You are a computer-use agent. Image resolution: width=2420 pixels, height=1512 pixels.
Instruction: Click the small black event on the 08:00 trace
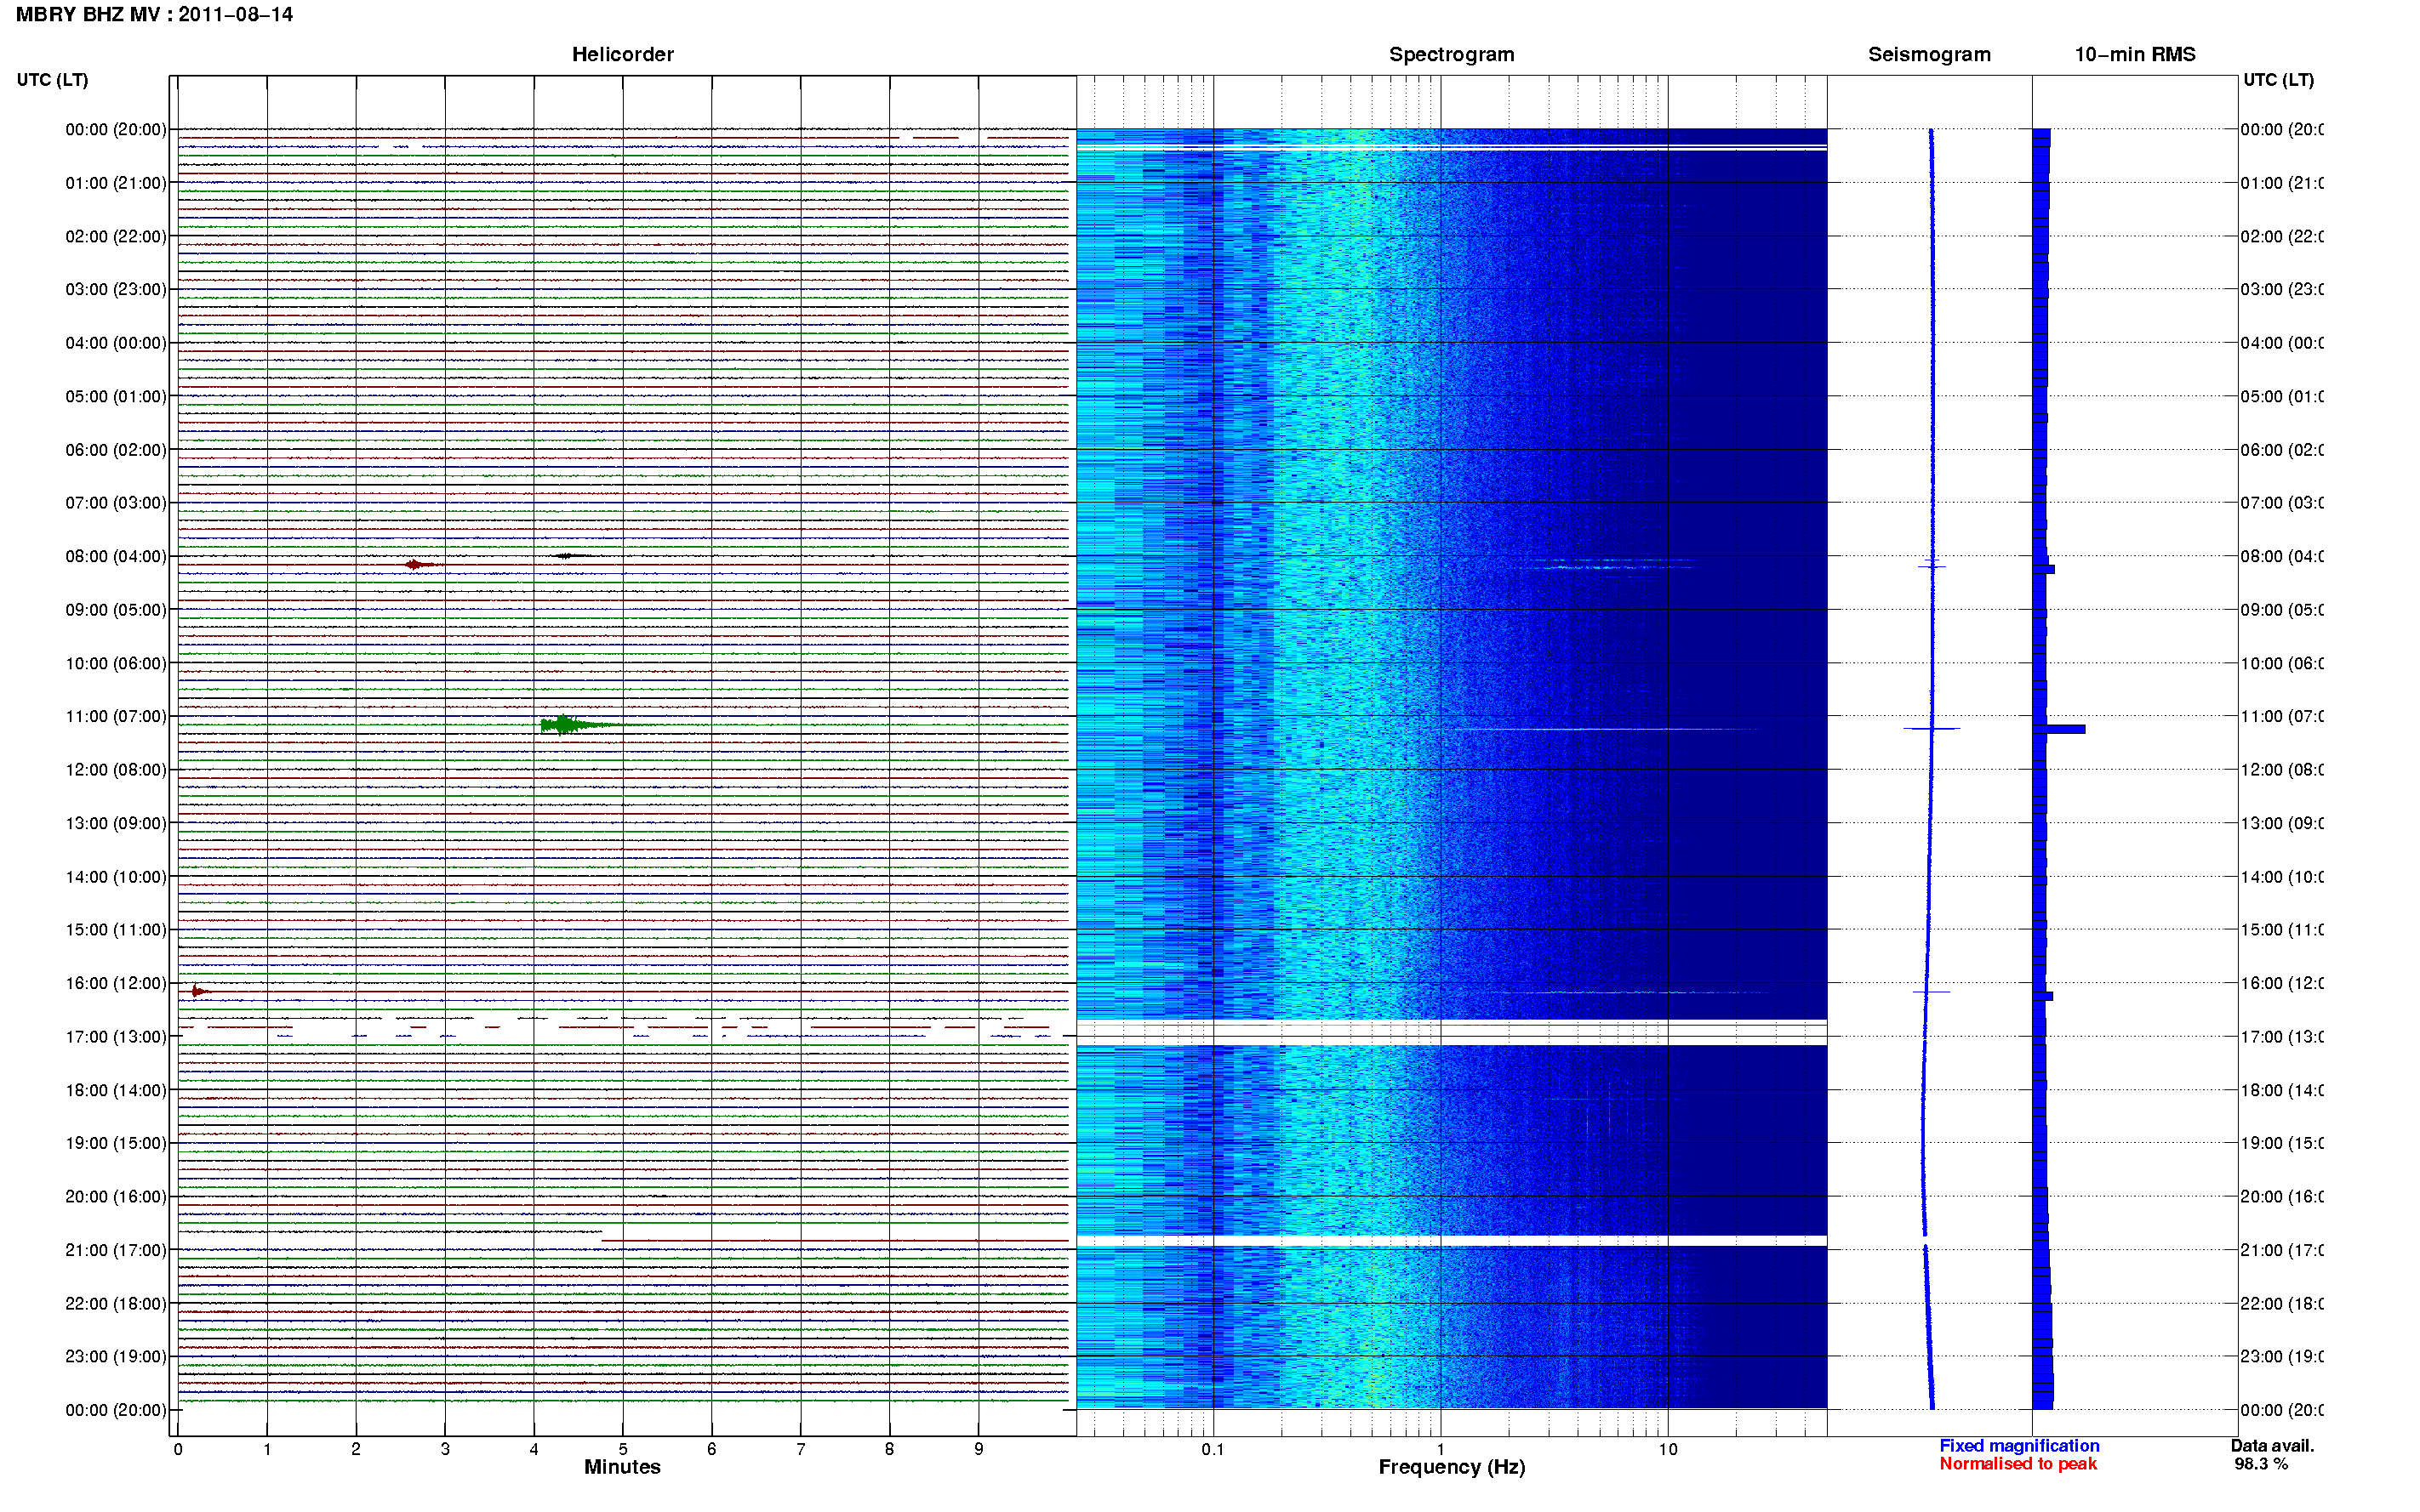(x=569, y=556)
